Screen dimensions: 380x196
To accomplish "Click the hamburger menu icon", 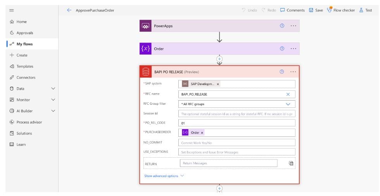I will point(12,10).
